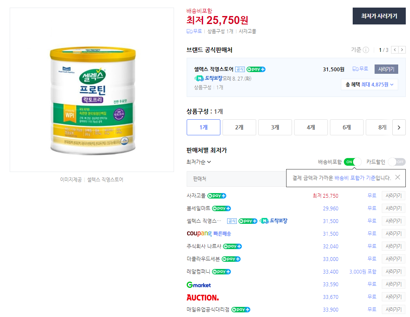Click the arrow to see more quantity options
Screen dimensions: 410x317
coord(399,127)
